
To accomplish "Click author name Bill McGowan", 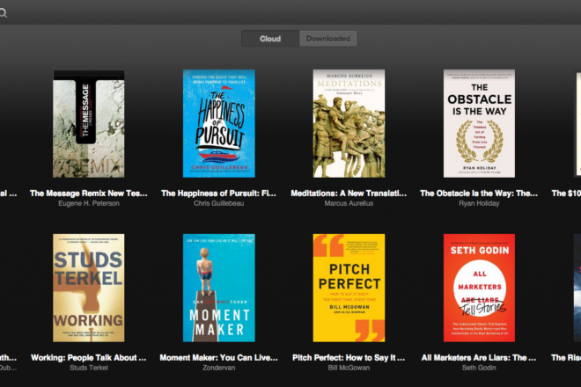I will click(349, 368).
